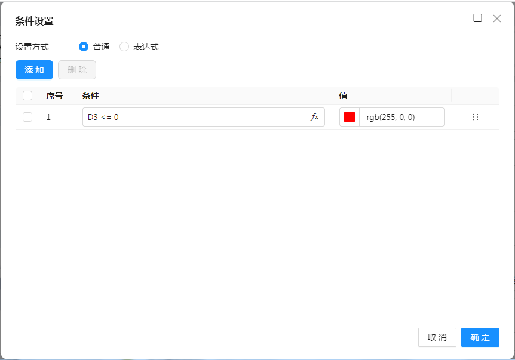Maximize the 条件设置 dialog
The height and width of the screenshot is (360, 515).
tap(477, 18)
